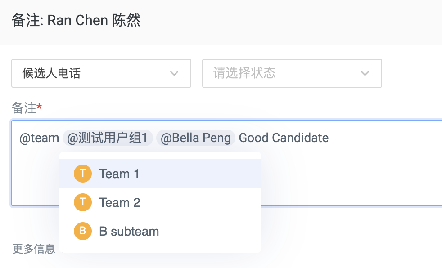Click the @测试用户组1 mention tag

[x=108, y=138]
